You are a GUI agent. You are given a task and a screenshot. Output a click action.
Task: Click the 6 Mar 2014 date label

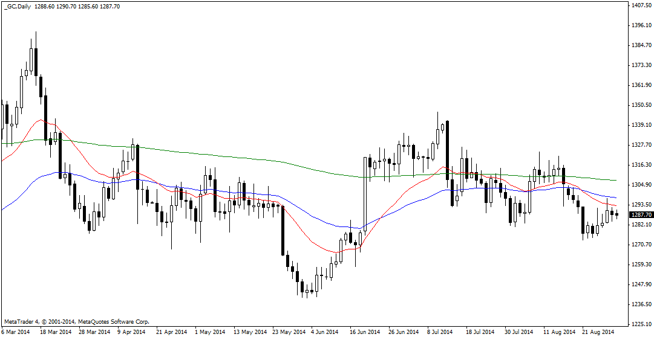(16, 332)
